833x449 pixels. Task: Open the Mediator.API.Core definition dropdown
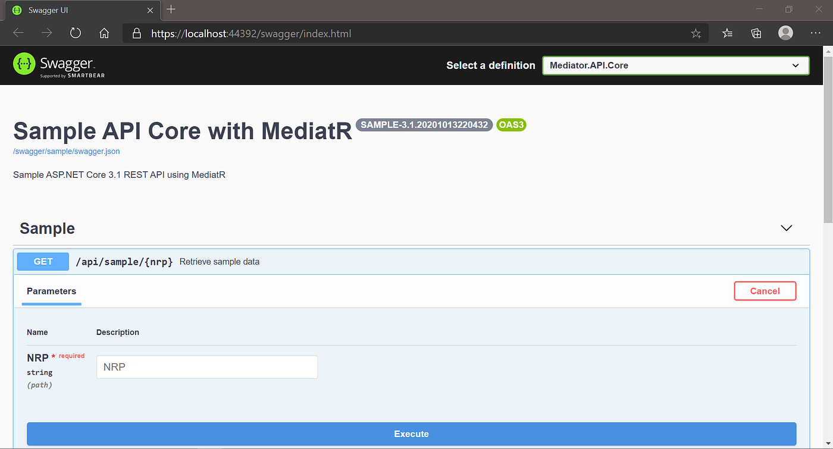point(675,65)
